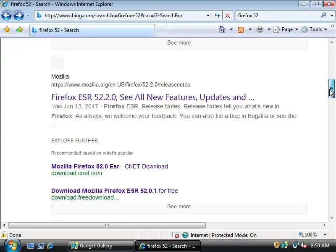Click the security shield tray icon
Viewport: 336px width, 252px height.
tap(276, 245)
